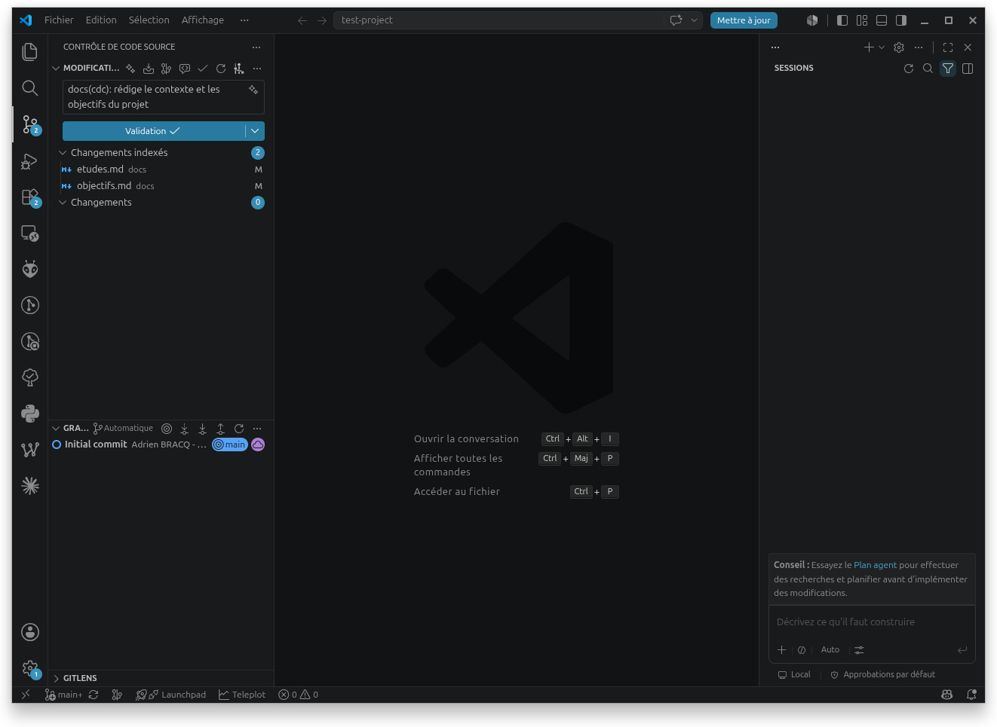Collapse the Modifications section

pos(56,69)
